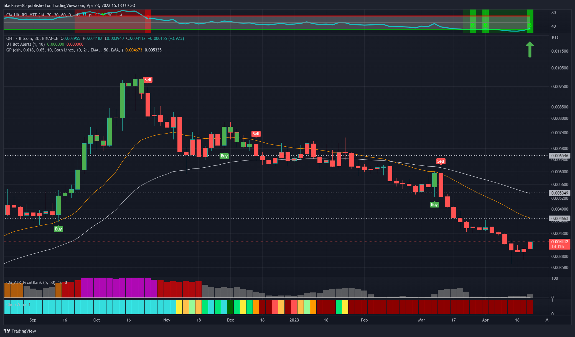This screenshot has width=575, height=337.
Task: Click the Feb label on time axis
Action: (x=364, y=320)
